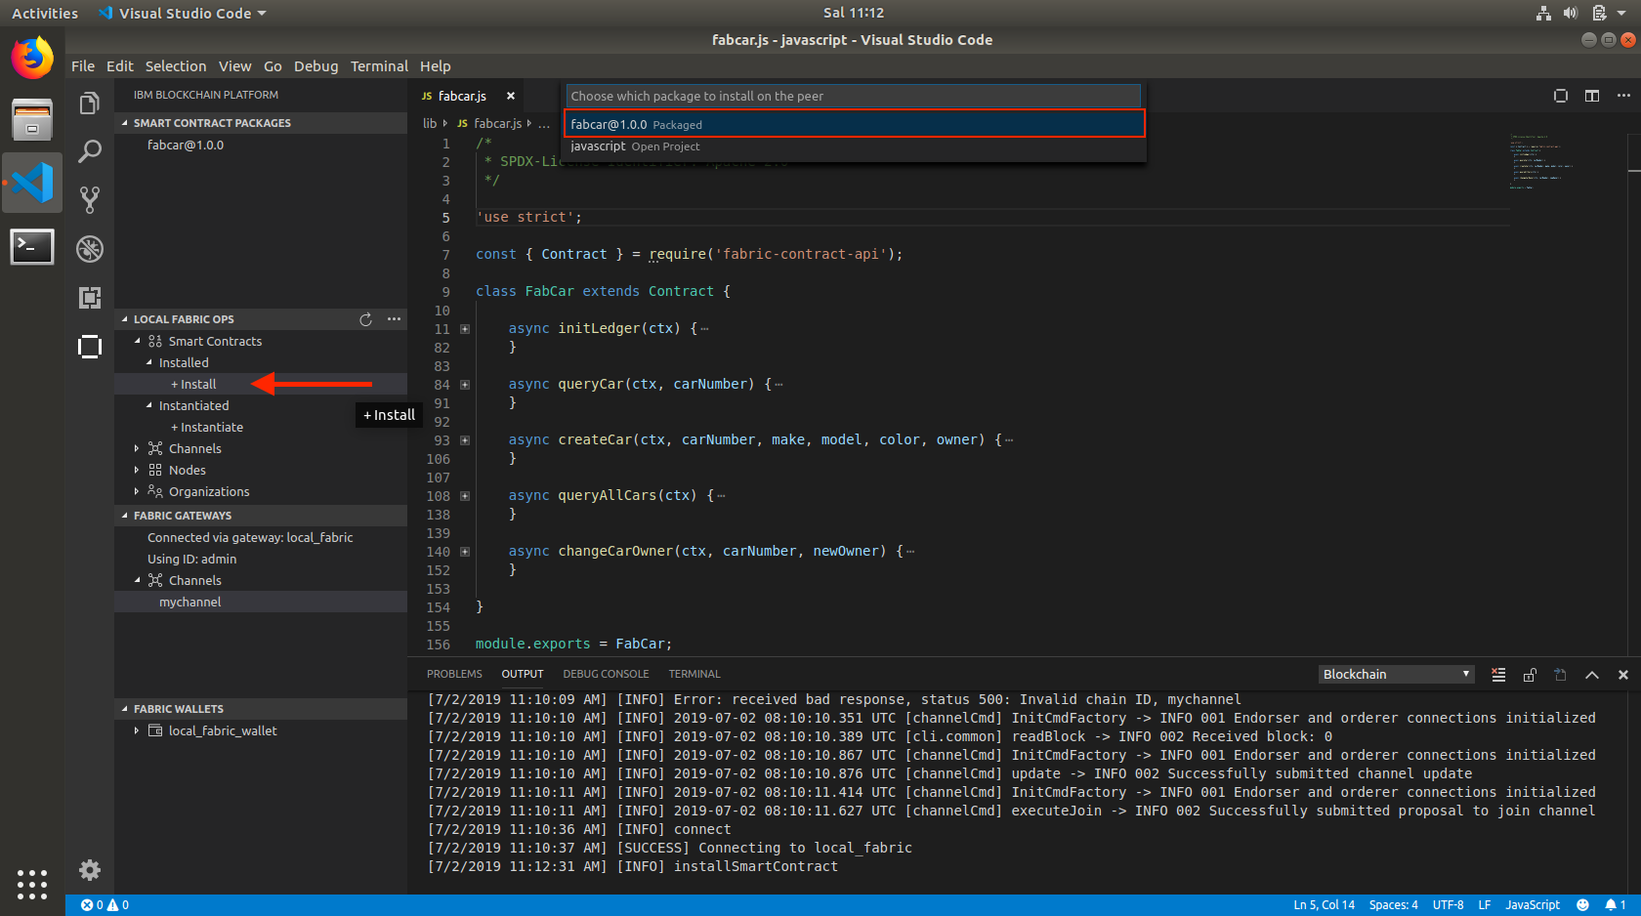The width and height of the screenshot is (1641, 916).
Task: Open editor more actions ellipsis menu
Action: 1623,96
